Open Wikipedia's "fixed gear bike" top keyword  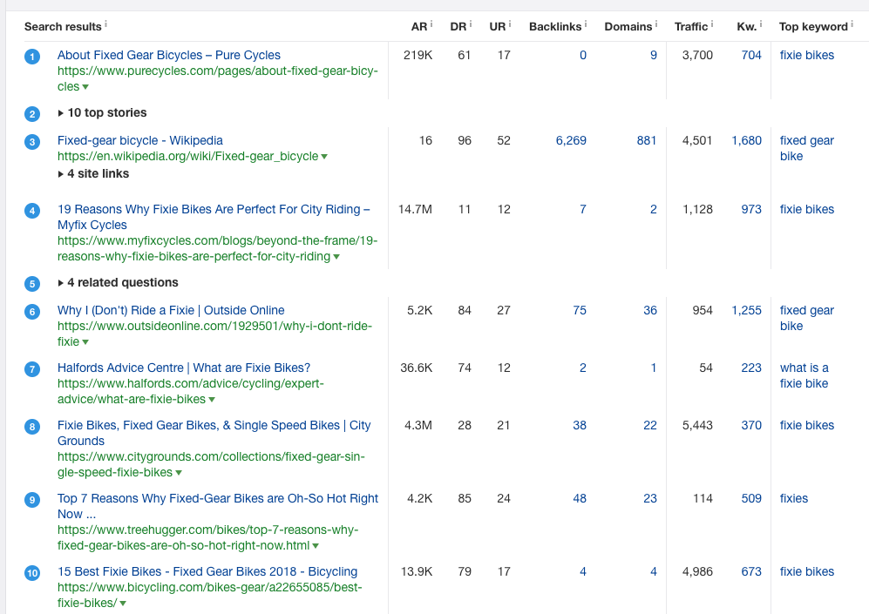(x=807, y=148)
